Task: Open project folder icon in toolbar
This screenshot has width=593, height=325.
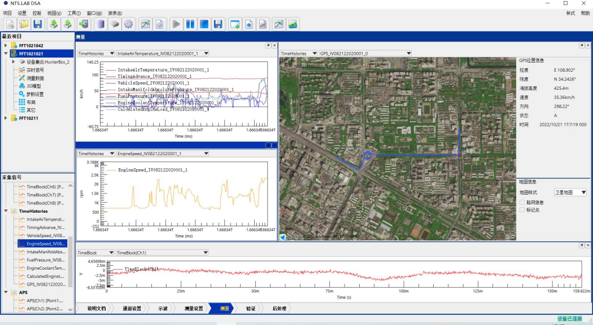Action: [24, 24]
